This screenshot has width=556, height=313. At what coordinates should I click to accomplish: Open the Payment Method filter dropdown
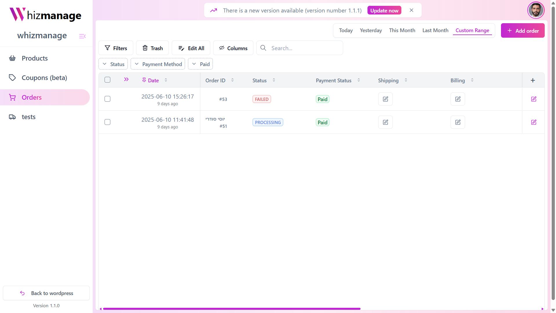[158, 64]
